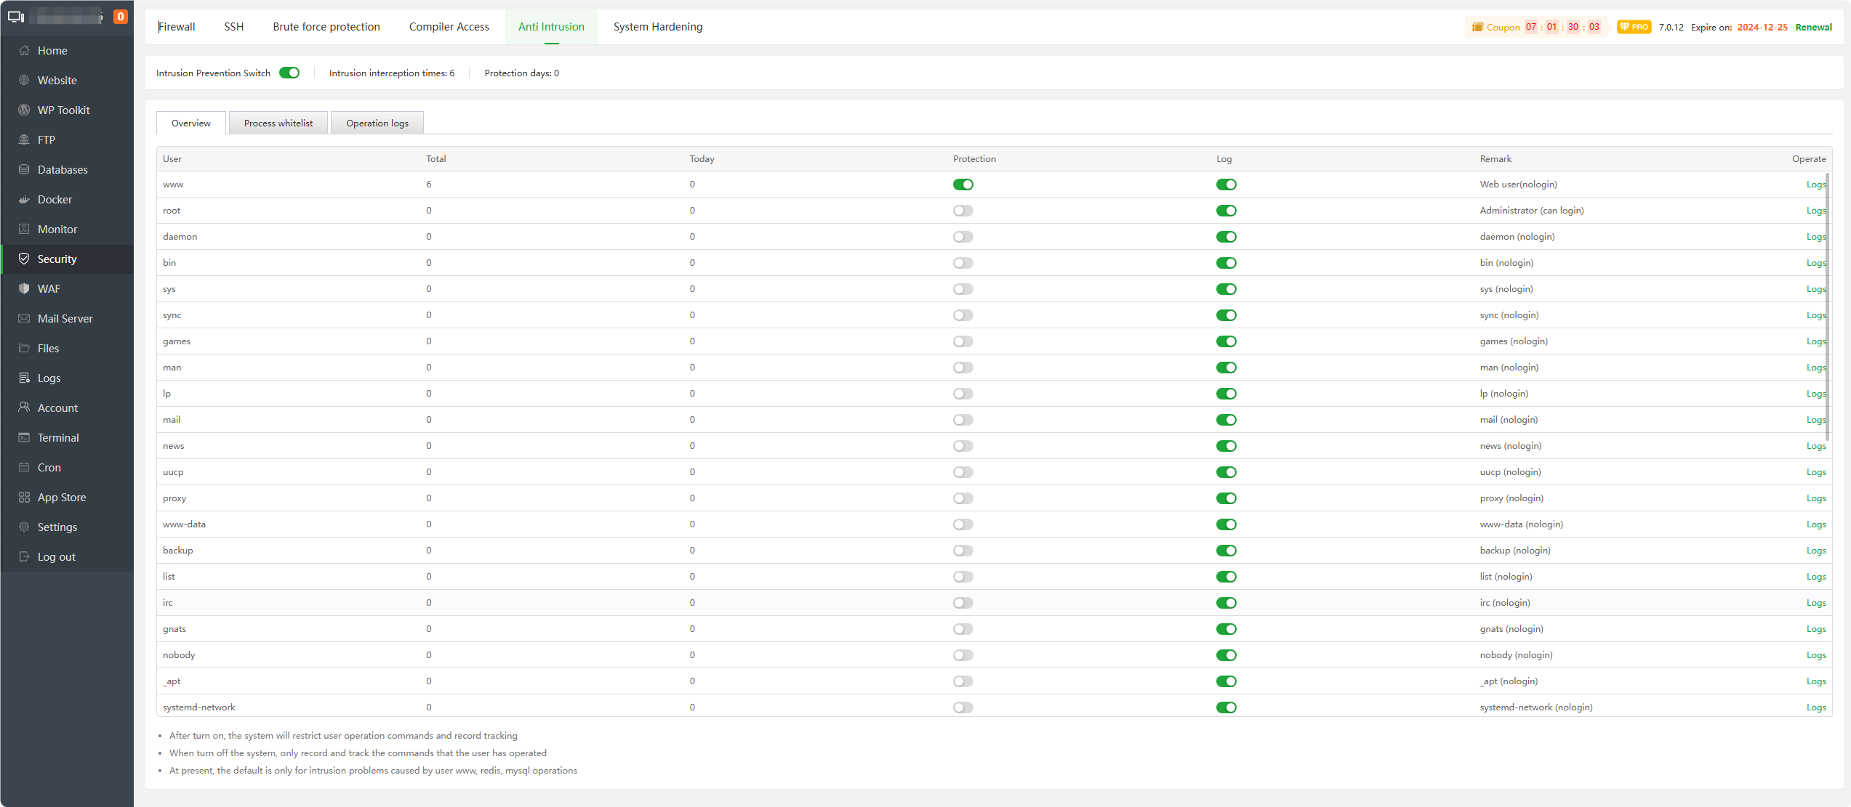Enable Protection for systemd-network user
The width and height of the screenshot is (1851, 807).
pos(963,707)
